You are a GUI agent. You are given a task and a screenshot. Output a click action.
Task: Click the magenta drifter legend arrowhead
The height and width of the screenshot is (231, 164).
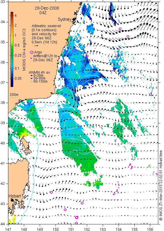31,58
